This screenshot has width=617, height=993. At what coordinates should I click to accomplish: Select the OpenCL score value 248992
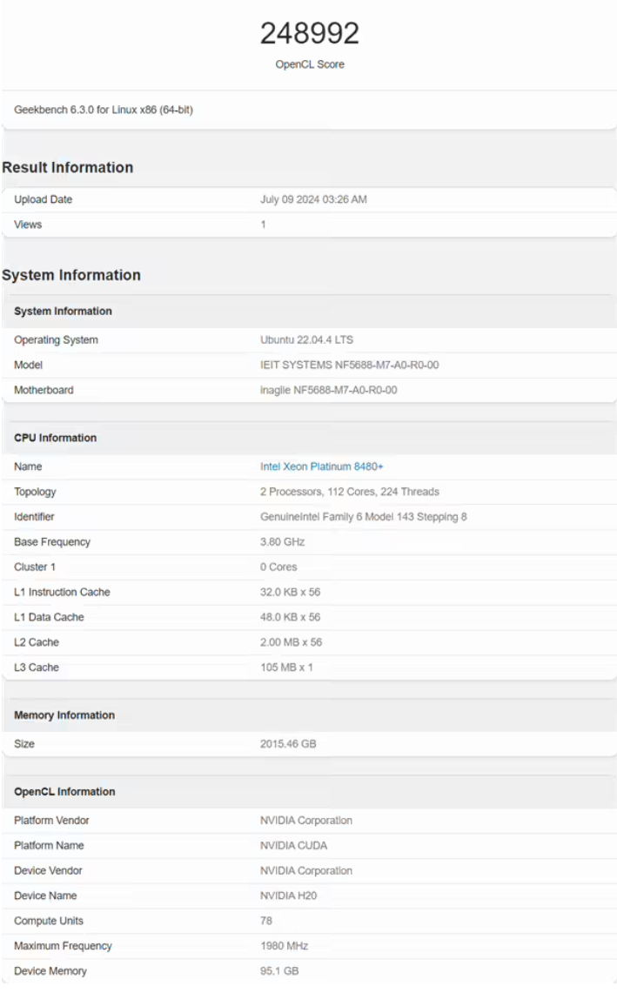point(309,33)
